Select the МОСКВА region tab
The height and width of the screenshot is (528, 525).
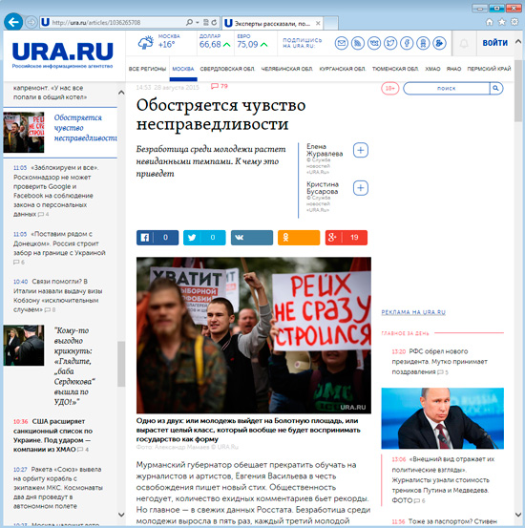point(183,69)
